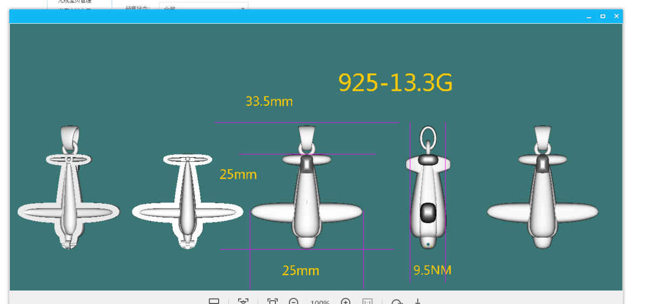Download the image with the arrow icon

(x=418, y=301)
